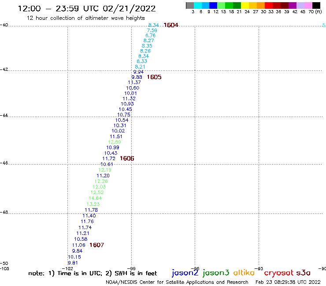Viewport: 326px width, 286px height.
Task: Click the green wave height value 12.59
Action: click(x=115, y=142)
